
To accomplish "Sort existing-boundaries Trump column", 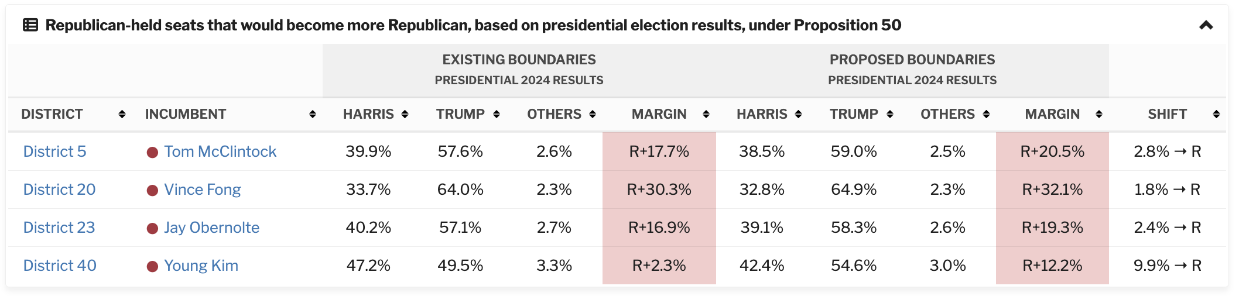I will click(497, 114).
